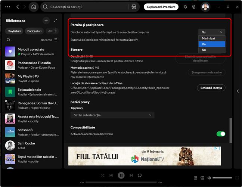
Task: Go to the Spotify Home screen
Action: [x=34, y=7]
